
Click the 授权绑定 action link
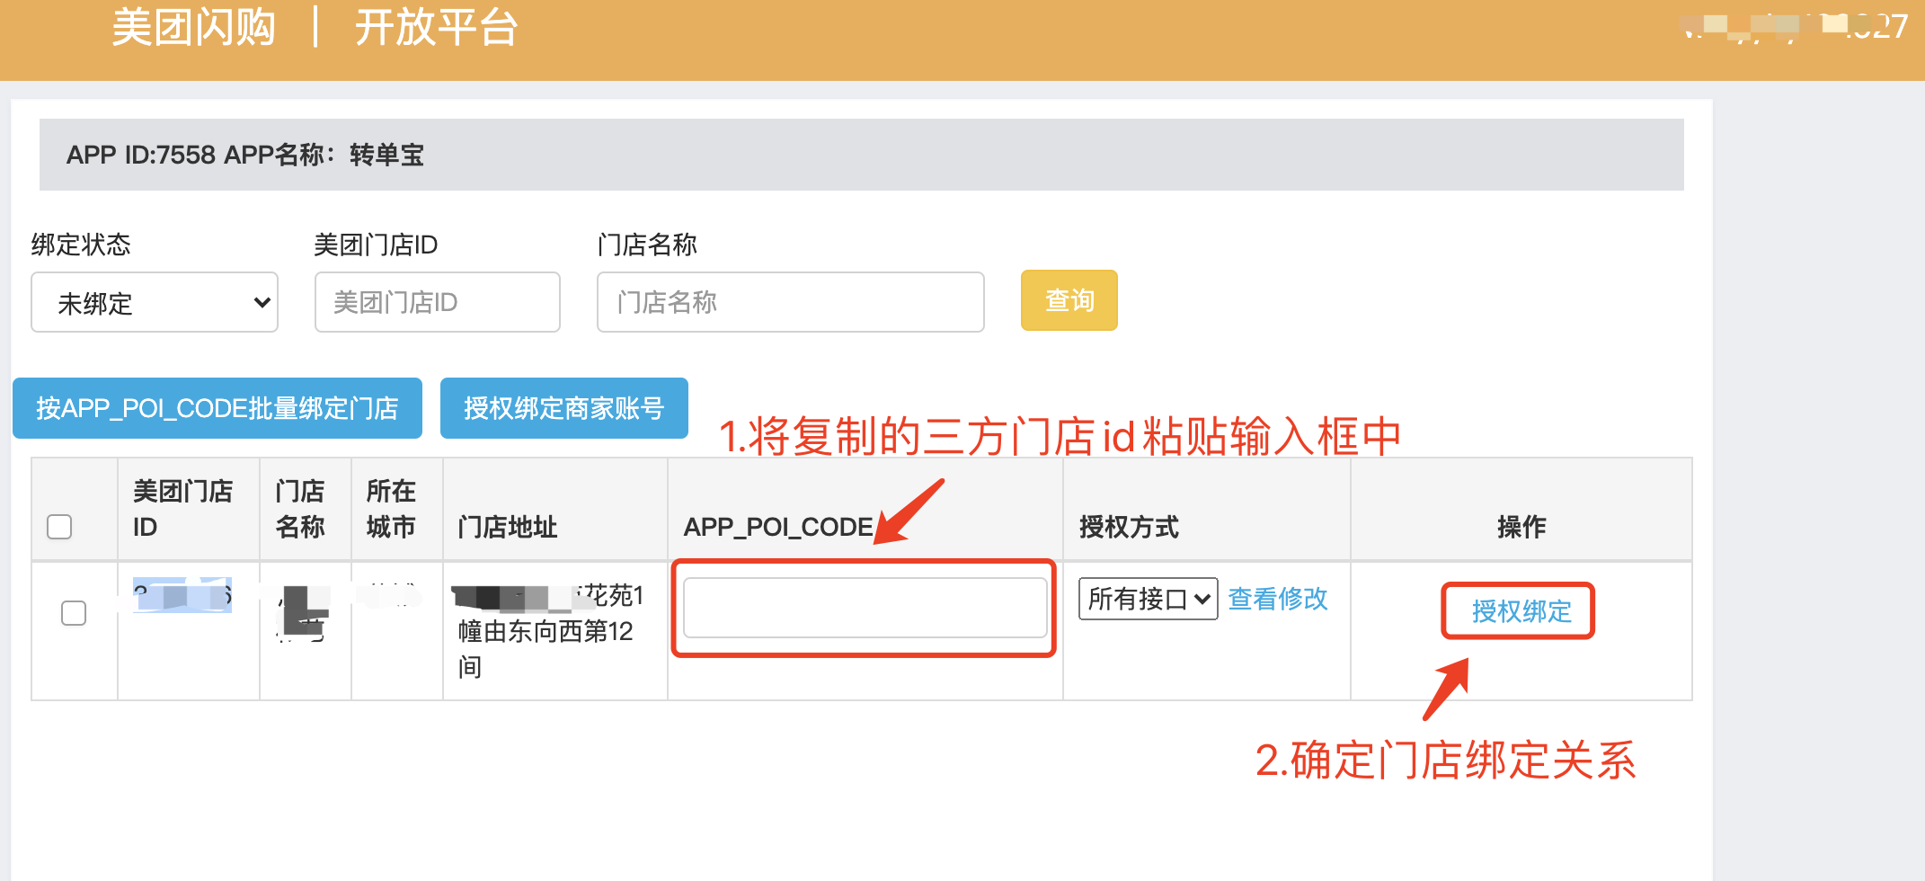tap(1521, 611)
